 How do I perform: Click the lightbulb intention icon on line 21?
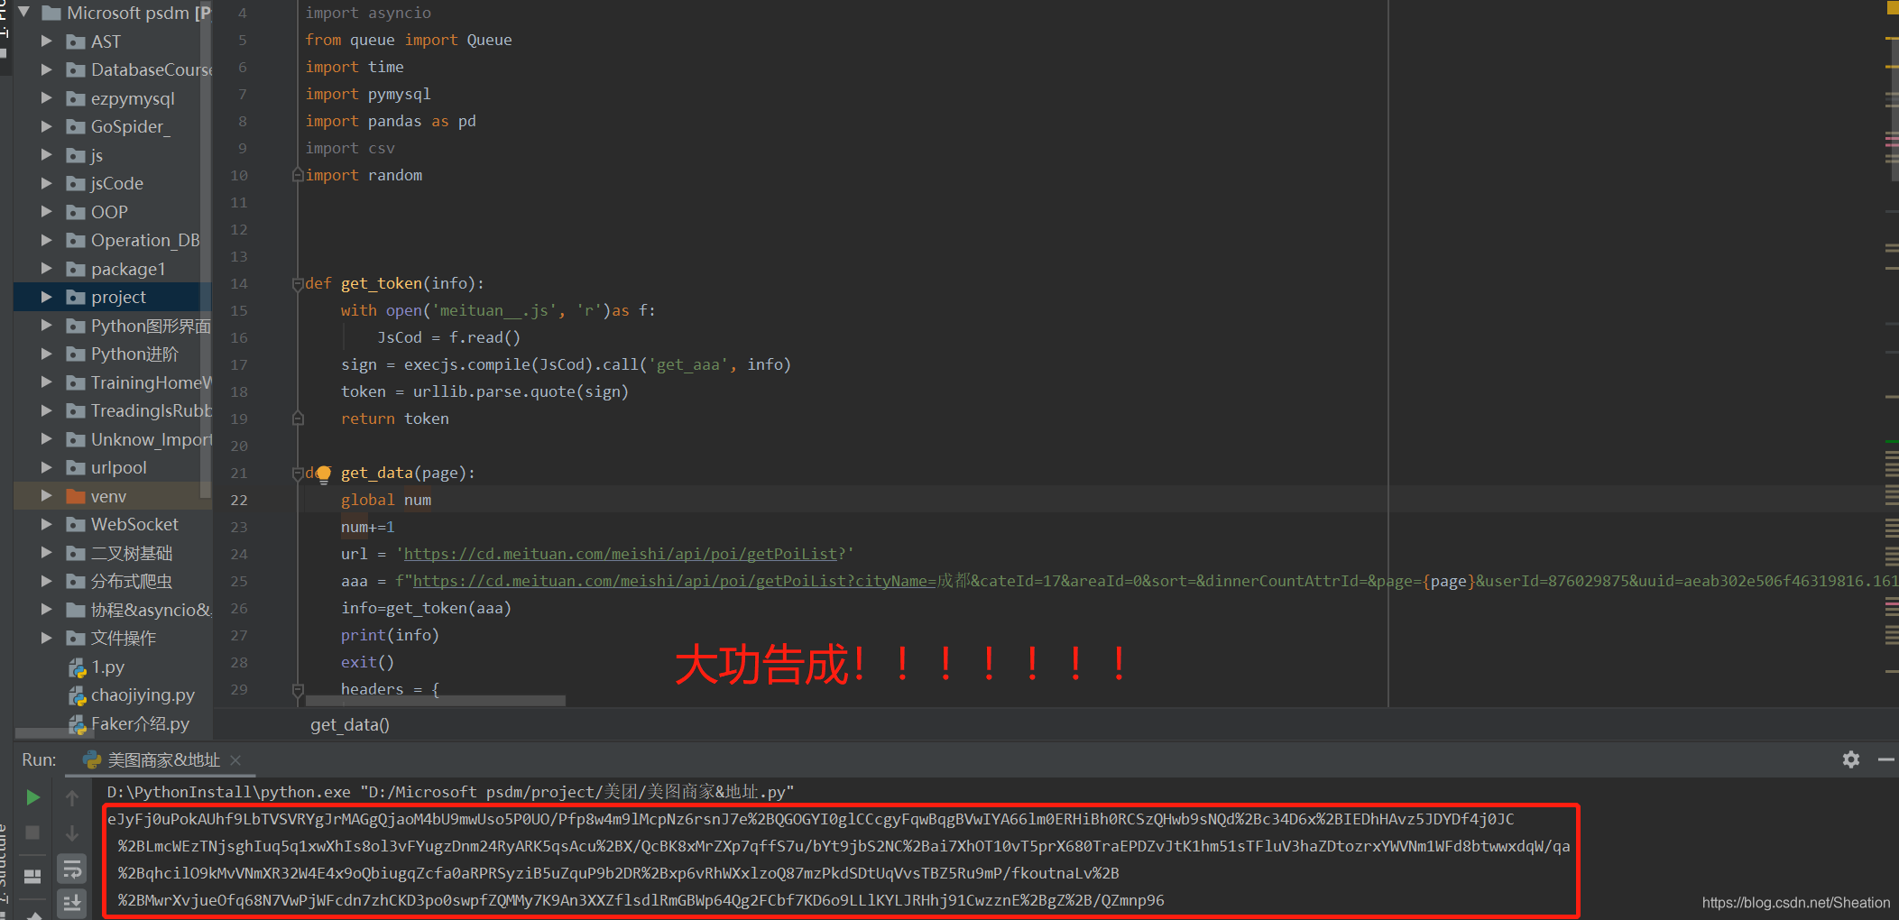[324, 474]
